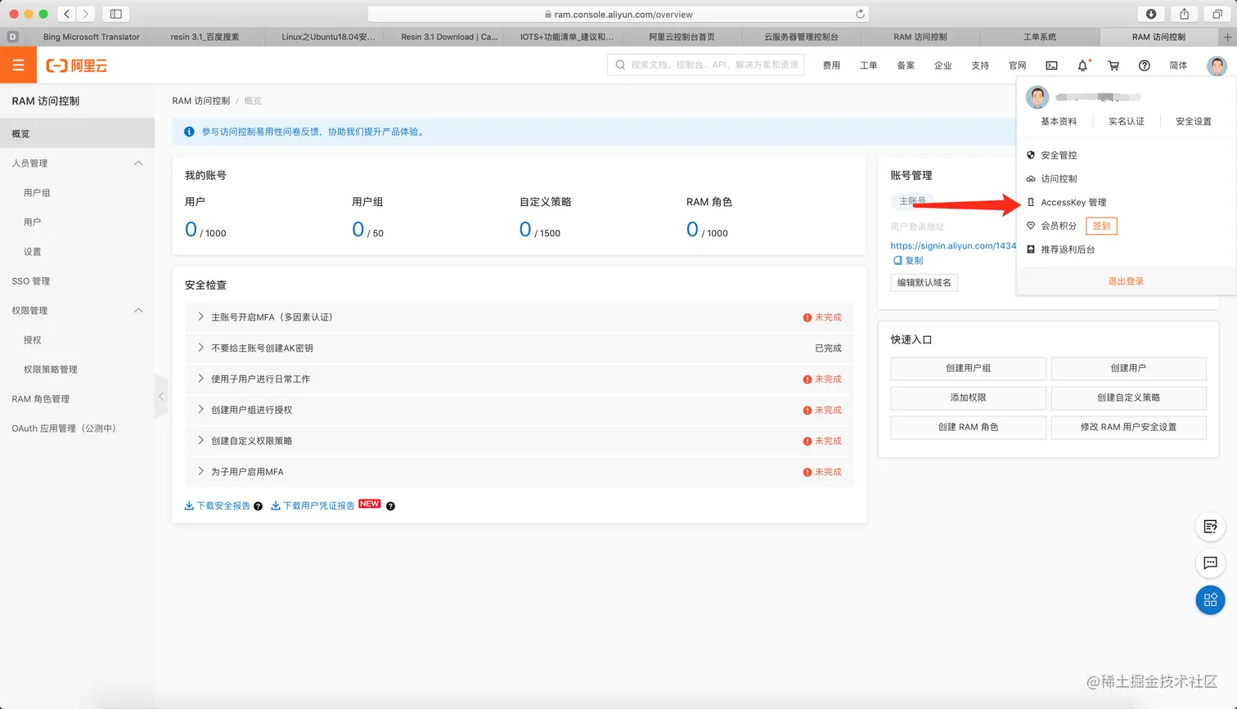Click the help icon beside 下载安全报告
Viewport: 1237px width, 709px height.
[x=258, y=506]
